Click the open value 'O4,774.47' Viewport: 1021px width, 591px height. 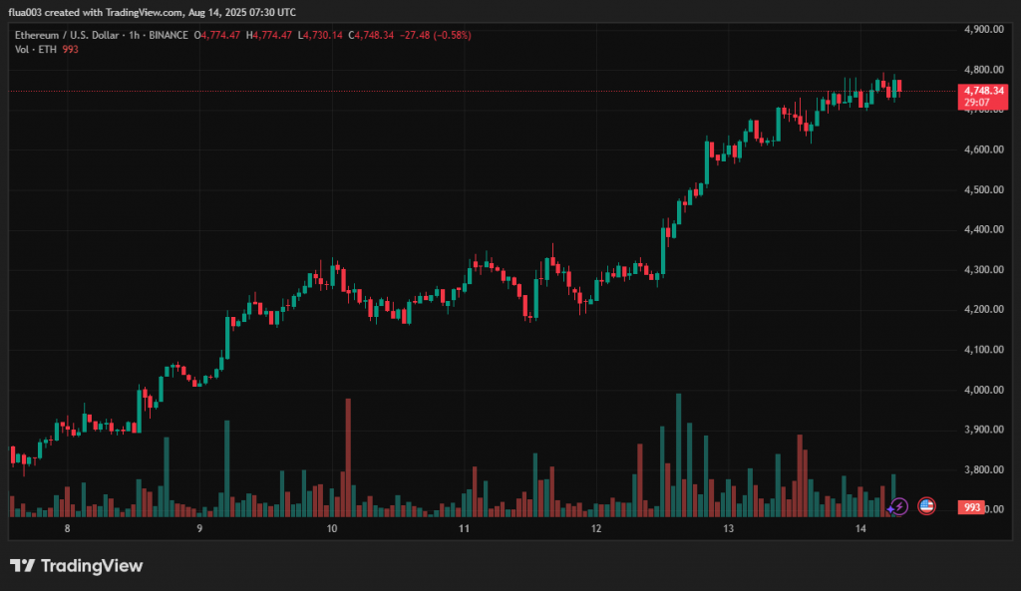[x=216, y=35]
